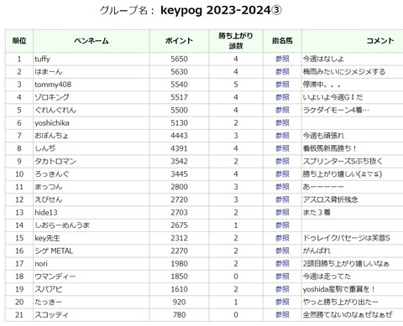Click the 勝ち上がり頭数 column header
The image size is (403, 326).
click(236, 41)
